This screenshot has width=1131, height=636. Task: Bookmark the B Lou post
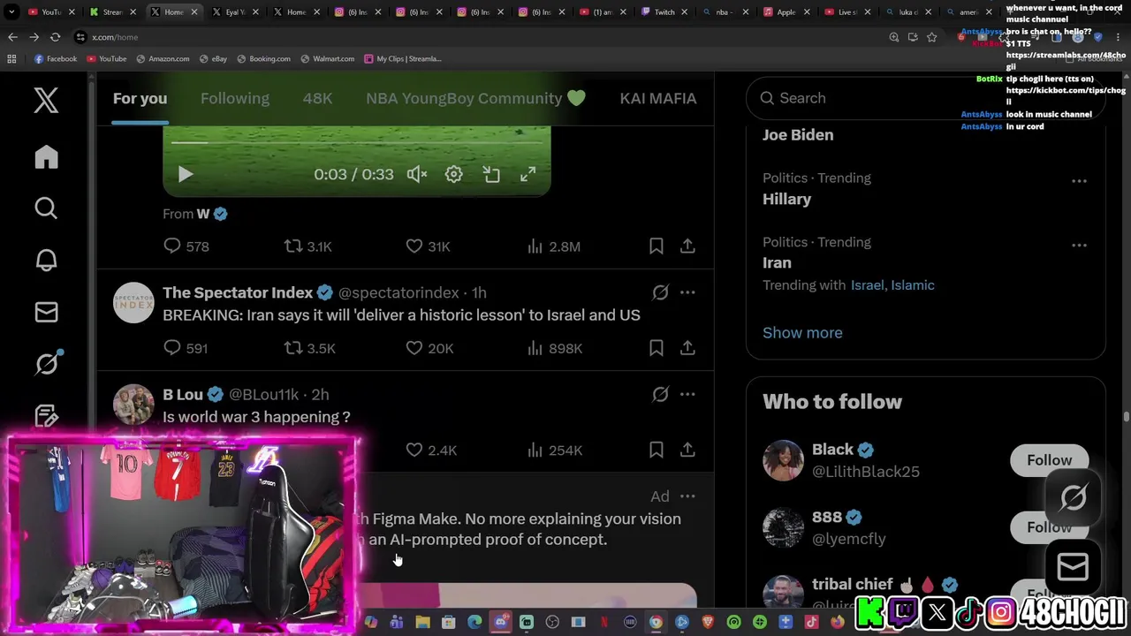(x=656, y=450)
